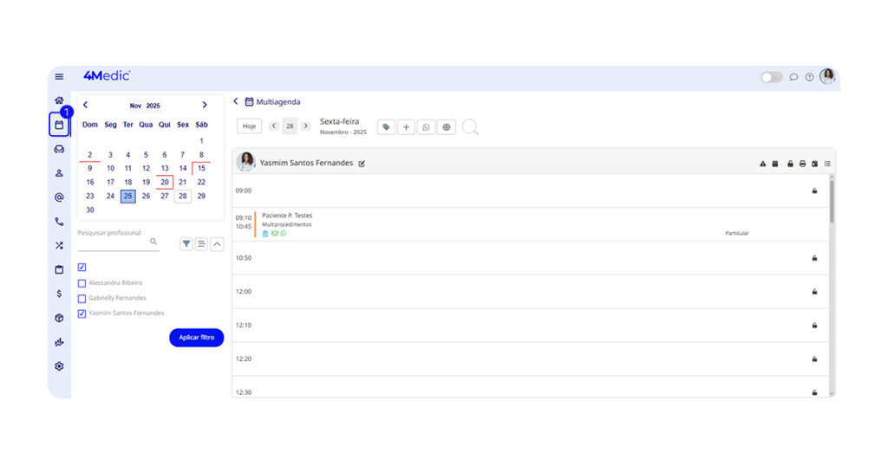
Task: Toggle the switch in the top bar
Action: (771, 77)
